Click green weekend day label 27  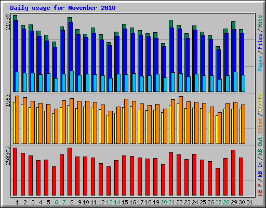coord(218,202)
